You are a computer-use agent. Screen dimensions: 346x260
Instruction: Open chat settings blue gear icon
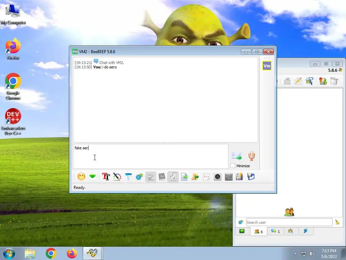(x=139, y=177)
